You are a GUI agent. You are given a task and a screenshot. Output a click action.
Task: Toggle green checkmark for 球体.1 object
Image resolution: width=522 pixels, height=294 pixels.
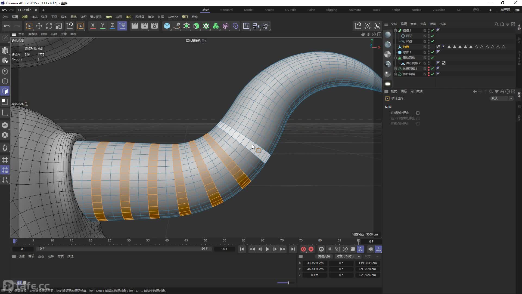432,52
